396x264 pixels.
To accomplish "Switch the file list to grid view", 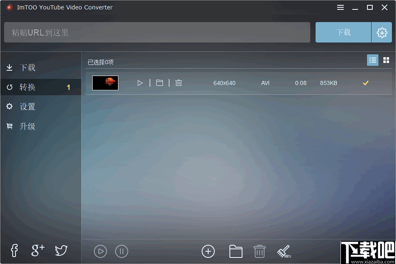I will pos(386,60).
